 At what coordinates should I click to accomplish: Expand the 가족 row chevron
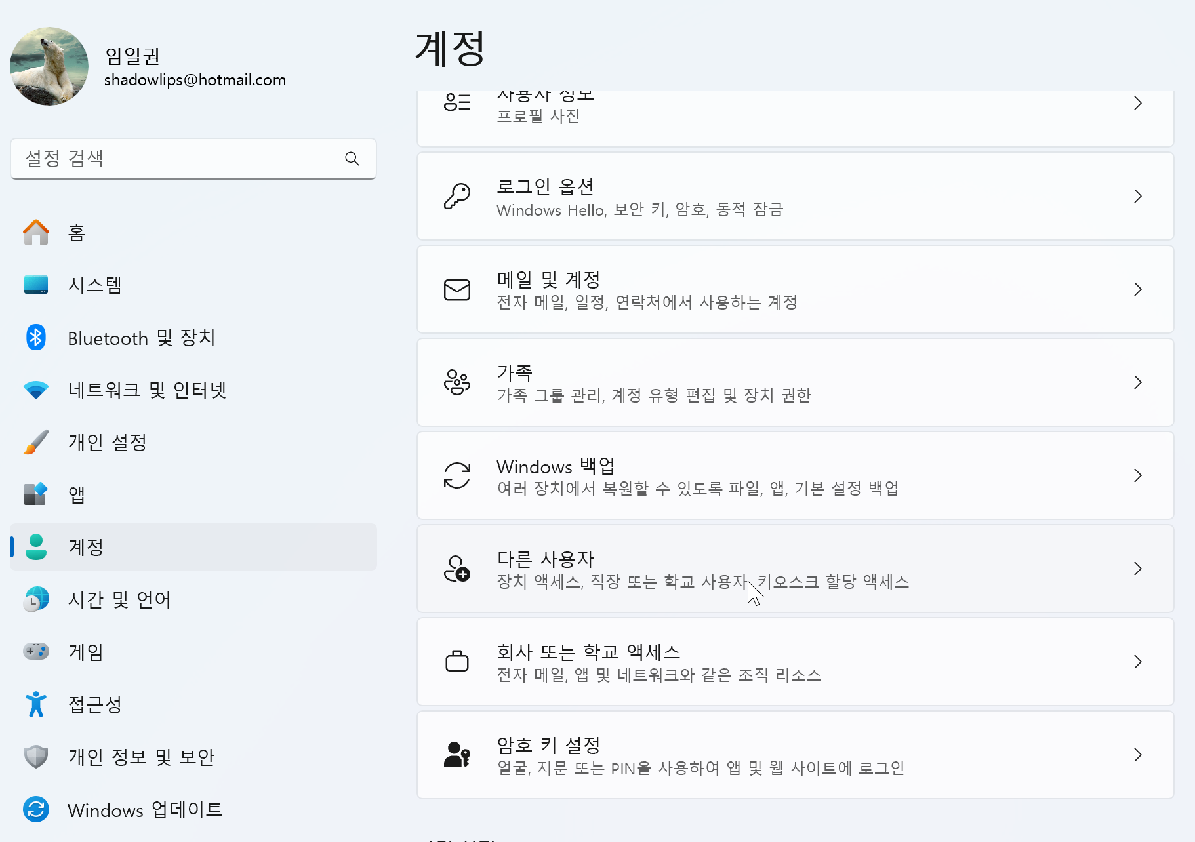point(1138,382)
